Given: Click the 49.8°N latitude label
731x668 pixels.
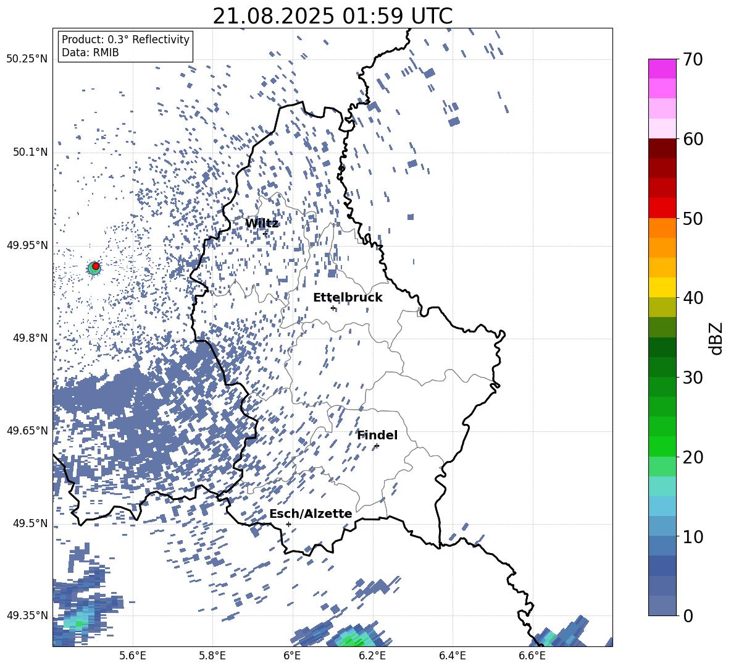Looking at the screenshot, I should pos(30,338).
